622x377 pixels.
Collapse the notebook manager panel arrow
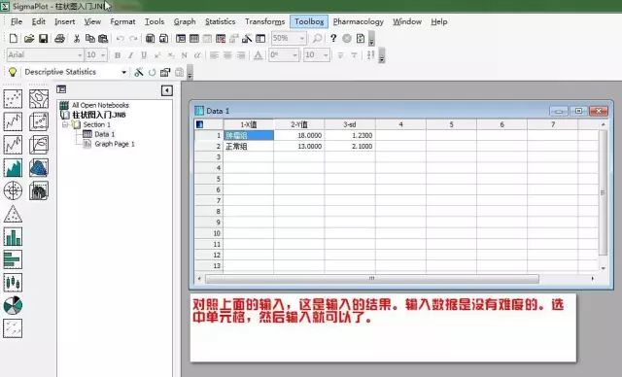167,90
